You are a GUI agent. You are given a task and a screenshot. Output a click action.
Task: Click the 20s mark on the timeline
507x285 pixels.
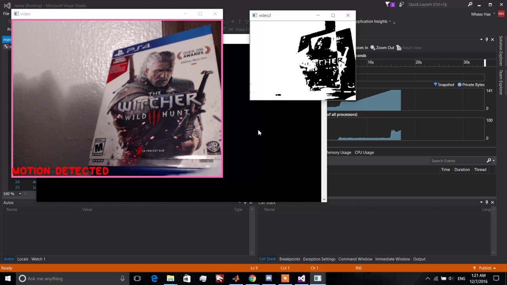(x=419, y=62)
